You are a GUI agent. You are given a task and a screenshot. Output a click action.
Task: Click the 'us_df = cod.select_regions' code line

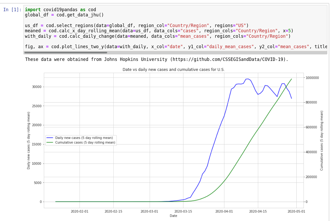pyautogui.click(x=137, y=26)
